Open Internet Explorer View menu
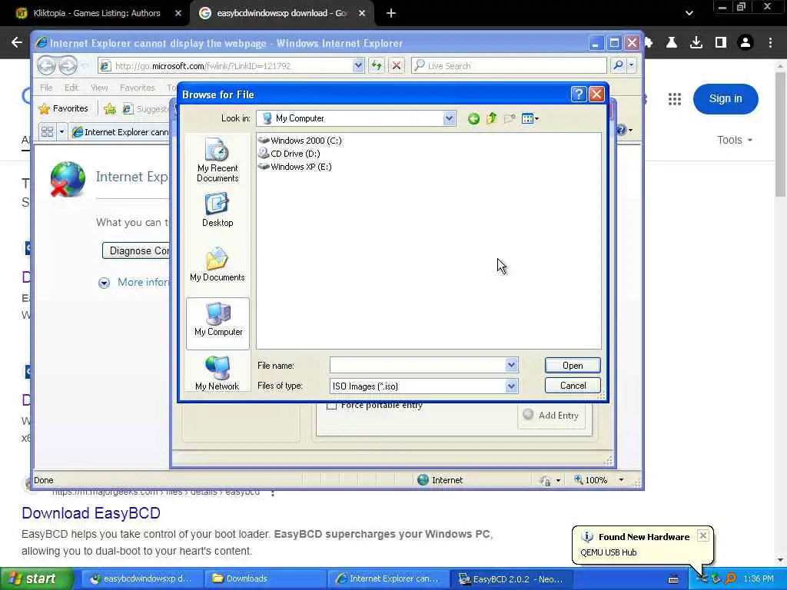The image size is (787, 590). [99, 88]
